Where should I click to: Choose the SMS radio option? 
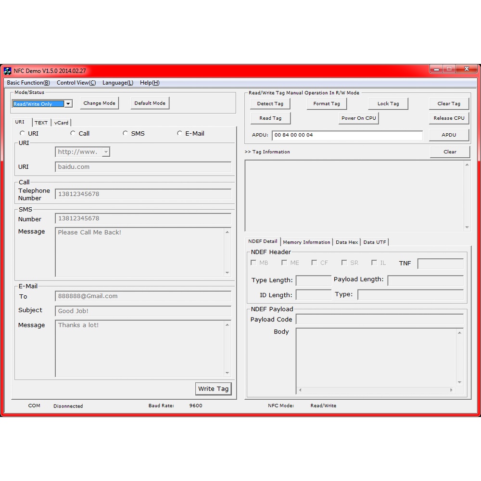[x=125, y=133]
